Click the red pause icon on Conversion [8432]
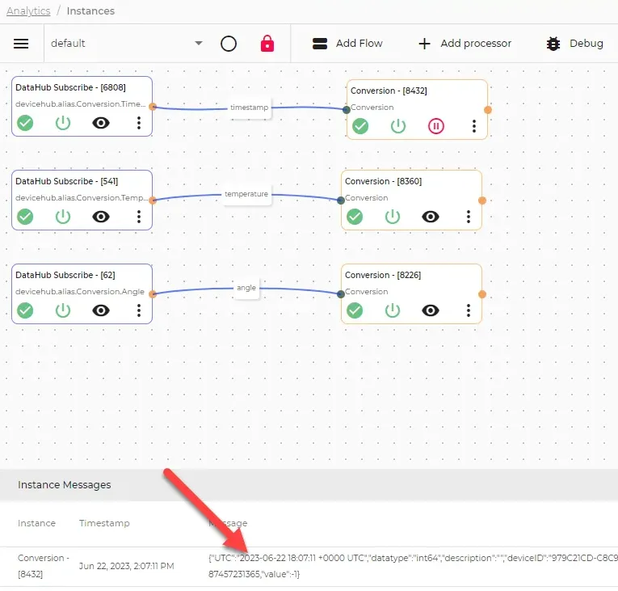 pos(436,126)
